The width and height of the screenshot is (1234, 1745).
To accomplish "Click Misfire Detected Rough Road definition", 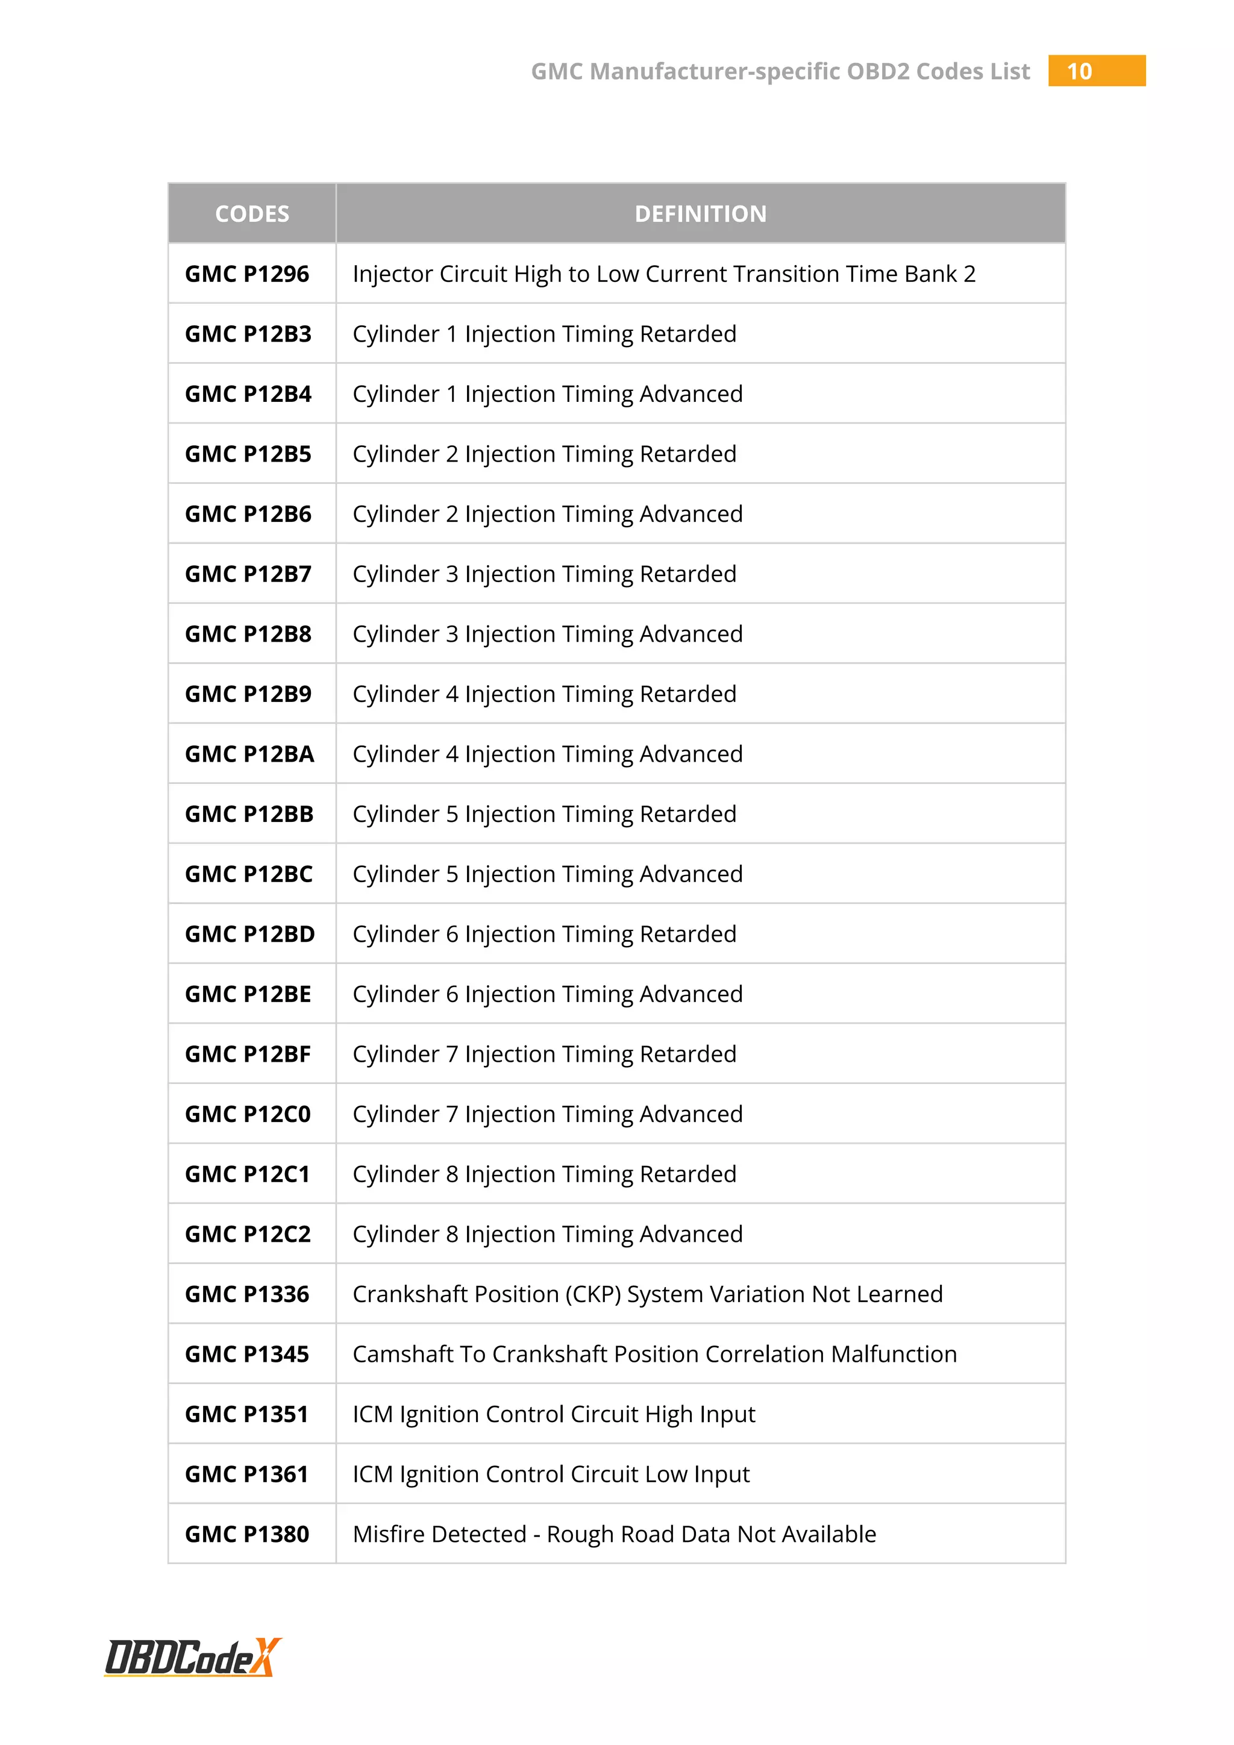I will coord(615,1535).
